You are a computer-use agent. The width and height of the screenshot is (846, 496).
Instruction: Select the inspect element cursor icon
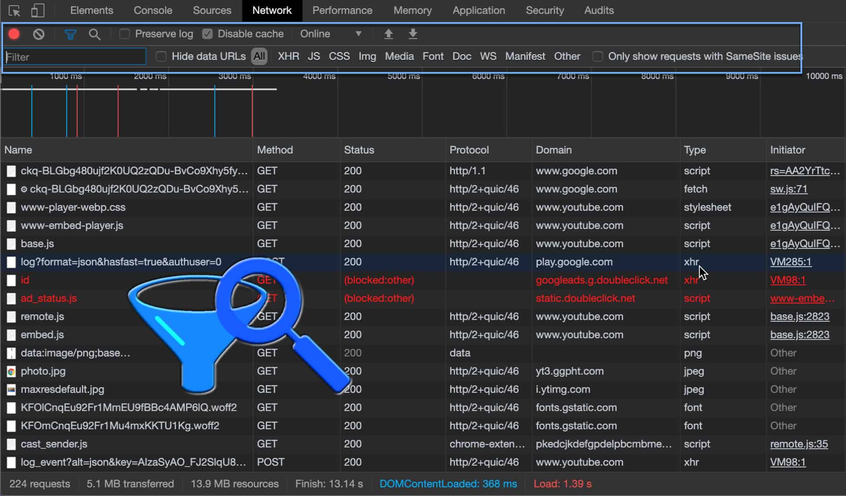(14, 10)
